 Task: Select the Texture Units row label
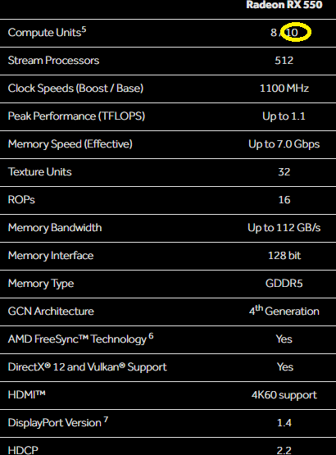40,172
